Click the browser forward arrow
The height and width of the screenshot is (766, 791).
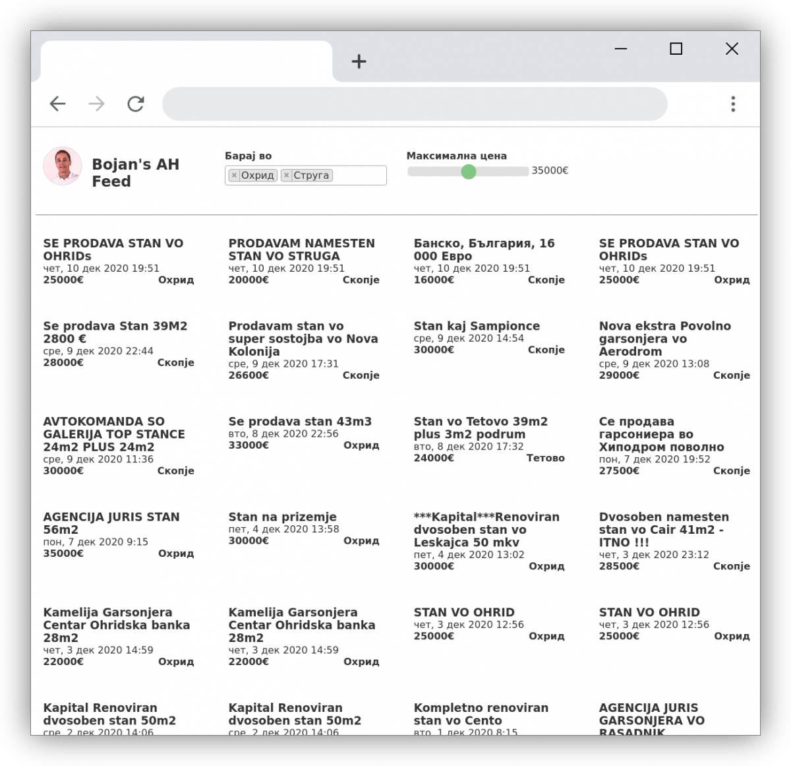(x=97, y=104)
